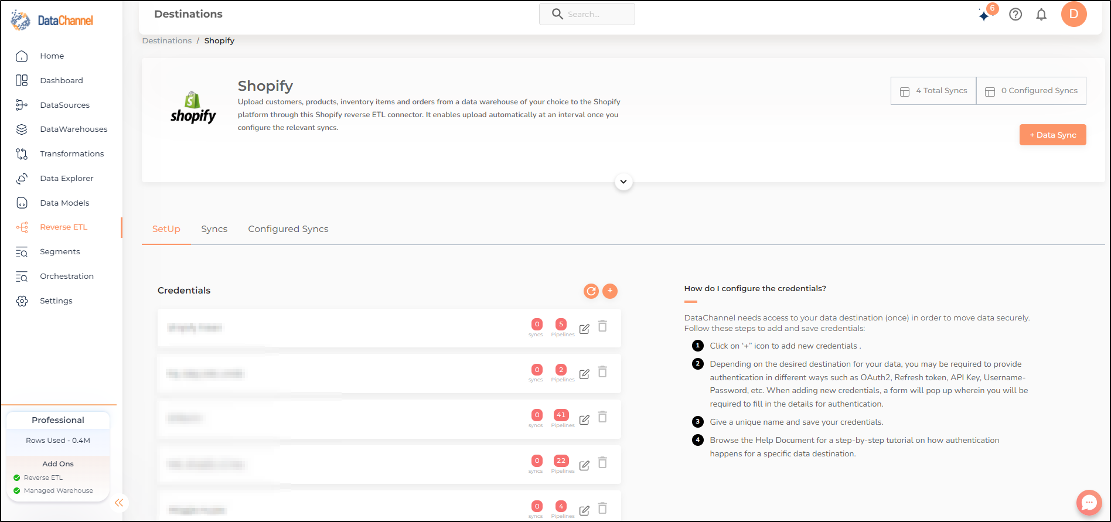Click the Segments sidebar icon
The width and height of the screenshot is (1111, 522).
(22, 252)
